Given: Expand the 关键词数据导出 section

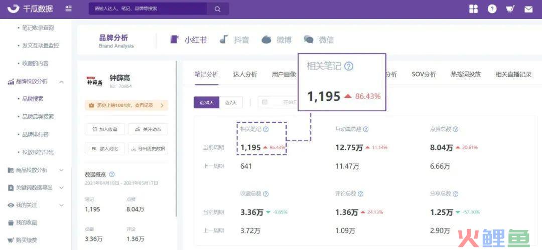Looking at the screenshot, I should pos(61,188).
